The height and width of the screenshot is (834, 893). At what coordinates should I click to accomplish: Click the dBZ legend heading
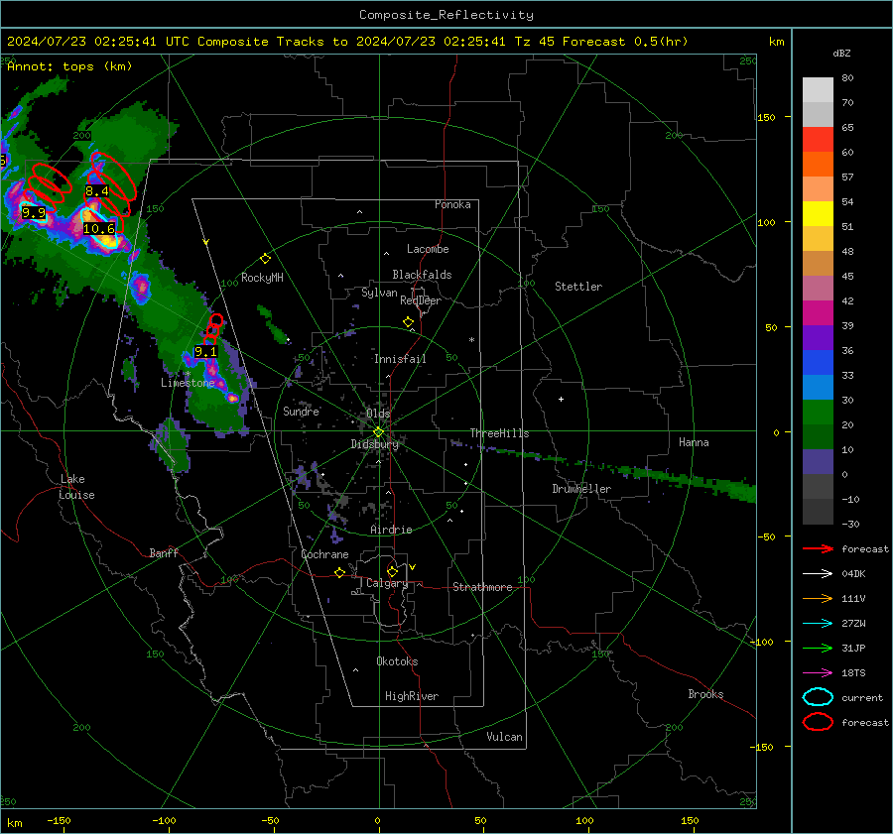pos(841,53)
